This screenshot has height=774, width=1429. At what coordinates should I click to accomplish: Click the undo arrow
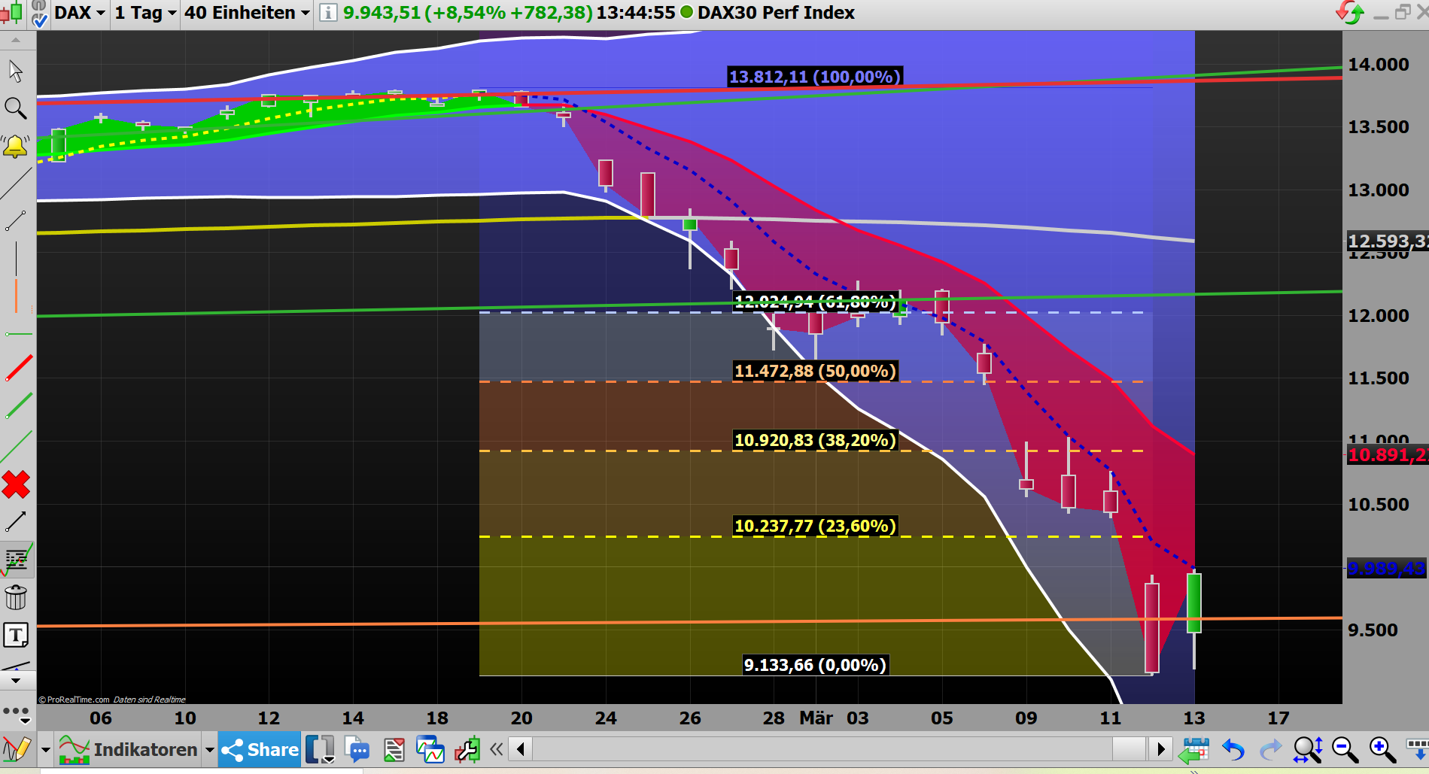point(1233,748)
